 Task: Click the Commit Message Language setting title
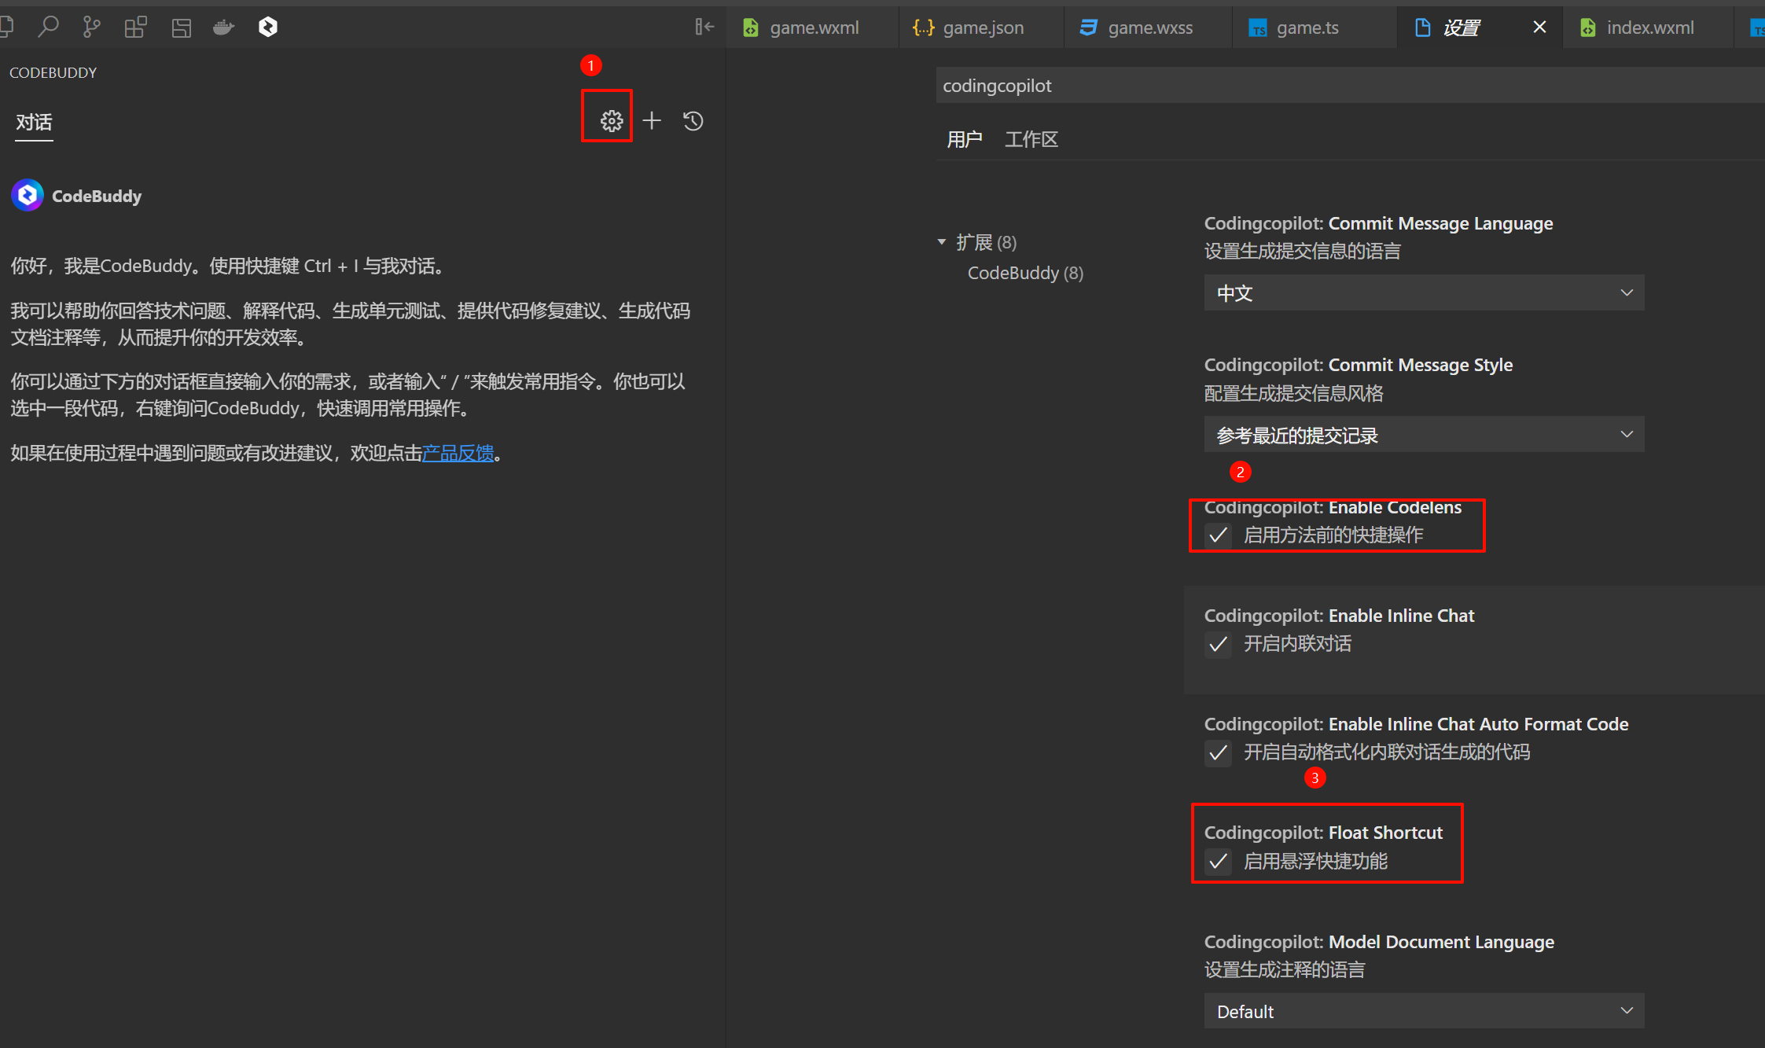[1378, 223]
